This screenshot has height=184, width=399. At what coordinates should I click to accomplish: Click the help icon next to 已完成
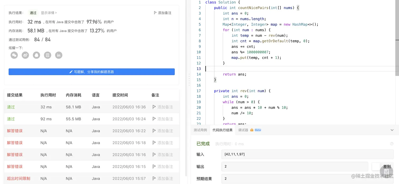(392, 144)
